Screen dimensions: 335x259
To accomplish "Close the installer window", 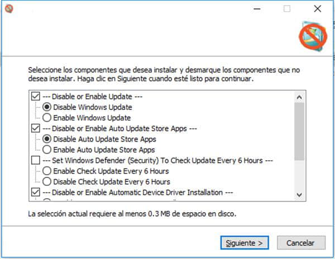I will (317, 9).
